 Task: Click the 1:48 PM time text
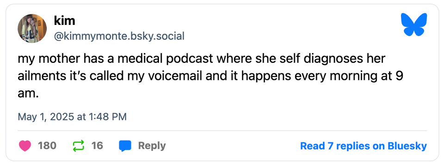click(108, 117)
